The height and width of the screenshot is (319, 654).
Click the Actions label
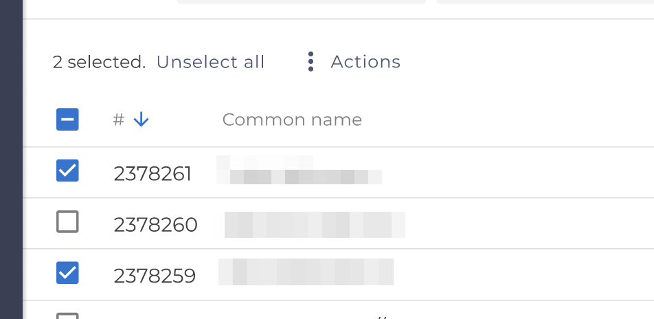365,62
